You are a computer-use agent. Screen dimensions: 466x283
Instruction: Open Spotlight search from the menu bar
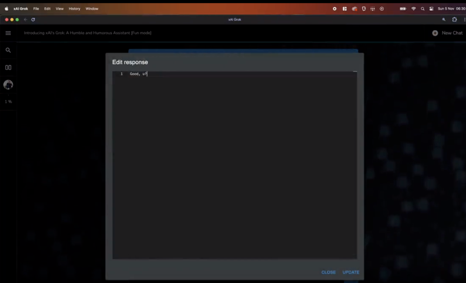point(422,9)
